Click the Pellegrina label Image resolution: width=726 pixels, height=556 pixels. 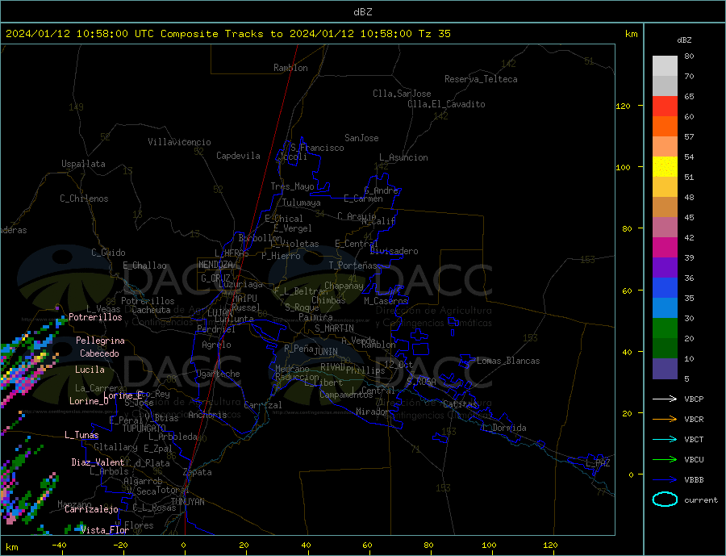tap(101, 341)
